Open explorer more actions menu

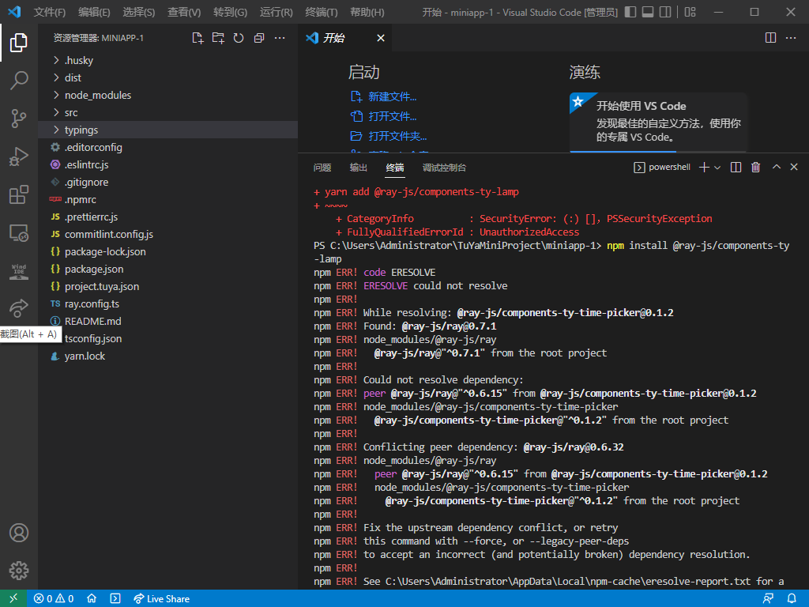pyautogui.click(x=280, y=38)
